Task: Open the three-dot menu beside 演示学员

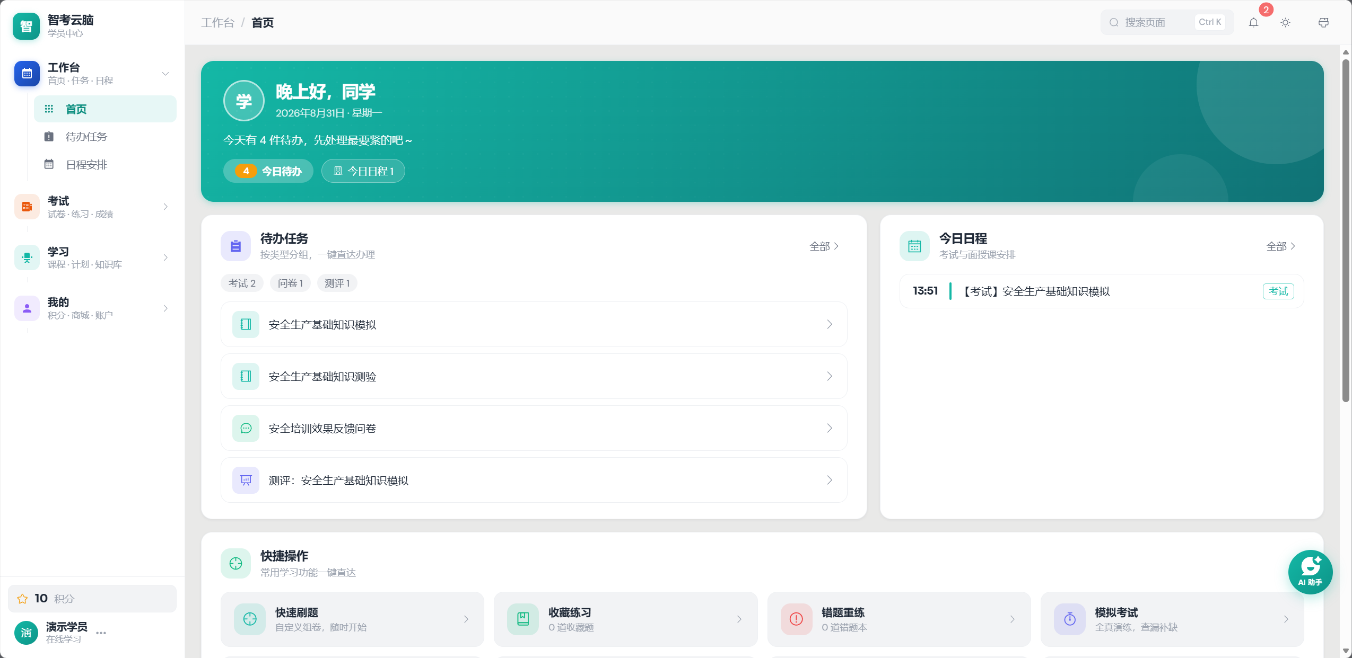Action: click(101, 633)
